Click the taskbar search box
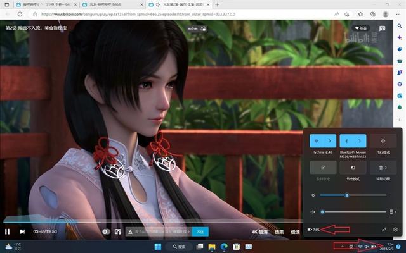The image size is (406, 253). coord(179,247)
